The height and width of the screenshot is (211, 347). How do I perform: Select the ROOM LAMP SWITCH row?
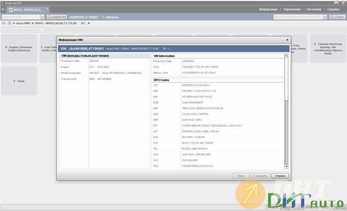coord(218,149)
